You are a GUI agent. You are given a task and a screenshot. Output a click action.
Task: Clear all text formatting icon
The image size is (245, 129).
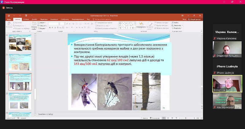click(x=73, y=24)
